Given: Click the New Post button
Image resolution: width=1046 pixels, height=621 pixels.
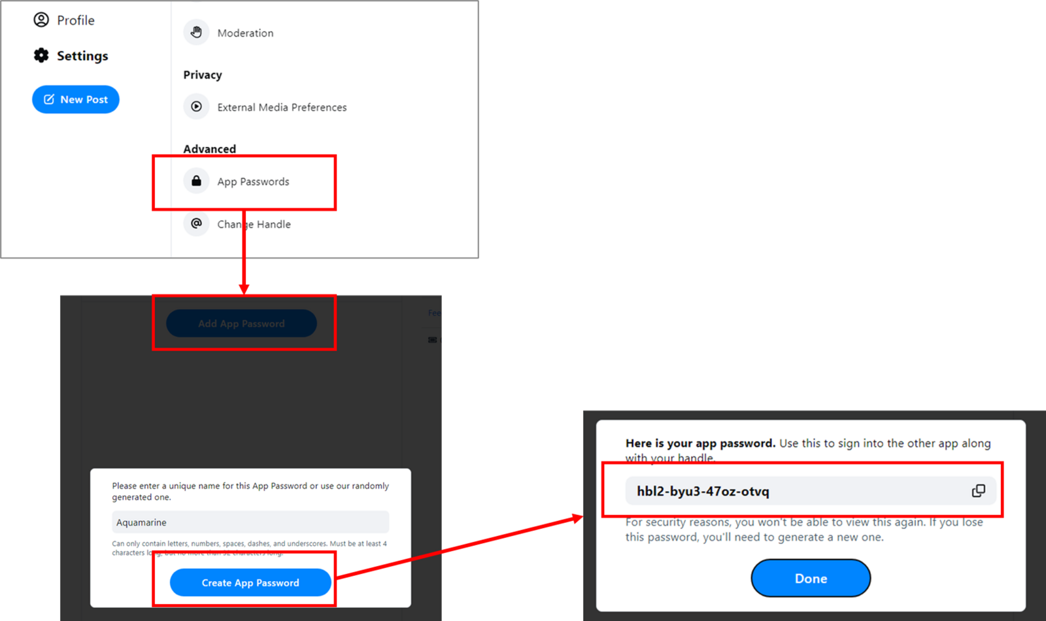Looking at the screenshot, I should [76, 99].
